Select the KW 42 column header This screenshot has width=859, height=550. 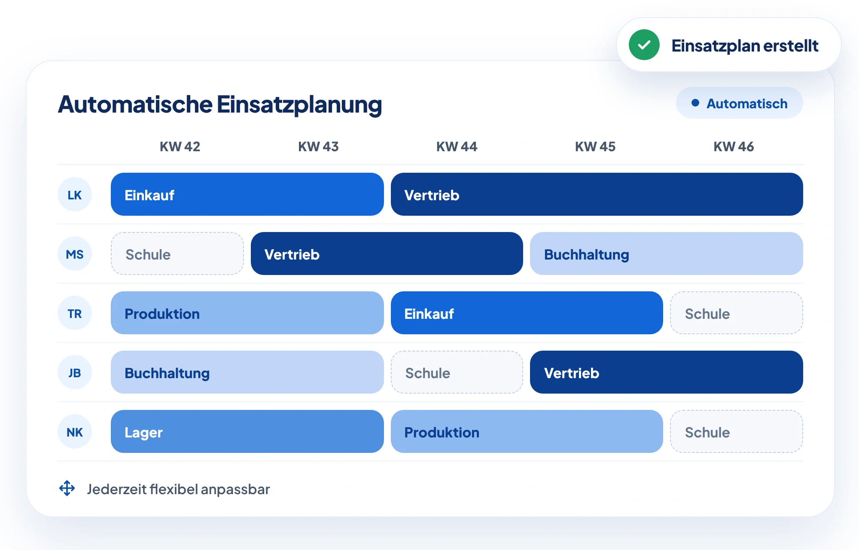point(180,147)
